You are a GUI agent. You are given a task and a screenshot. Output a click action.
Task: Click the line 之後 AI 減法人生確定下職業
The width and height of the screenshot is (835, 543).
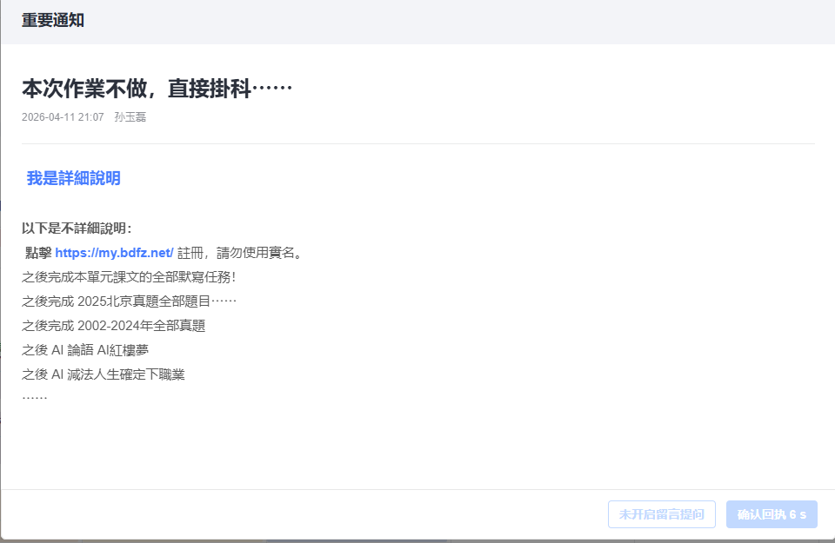pos(104,374)
